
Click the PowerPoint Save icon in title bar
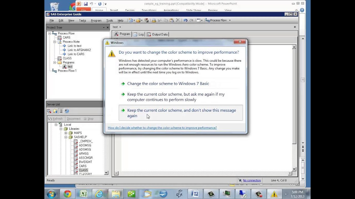click(x=86, y=4)
